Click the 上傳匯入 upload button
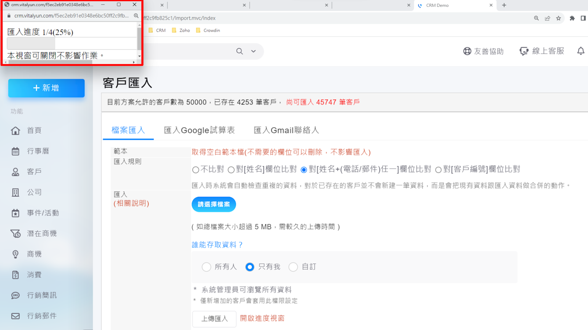 pyautogui.click(x=214, y=319)
